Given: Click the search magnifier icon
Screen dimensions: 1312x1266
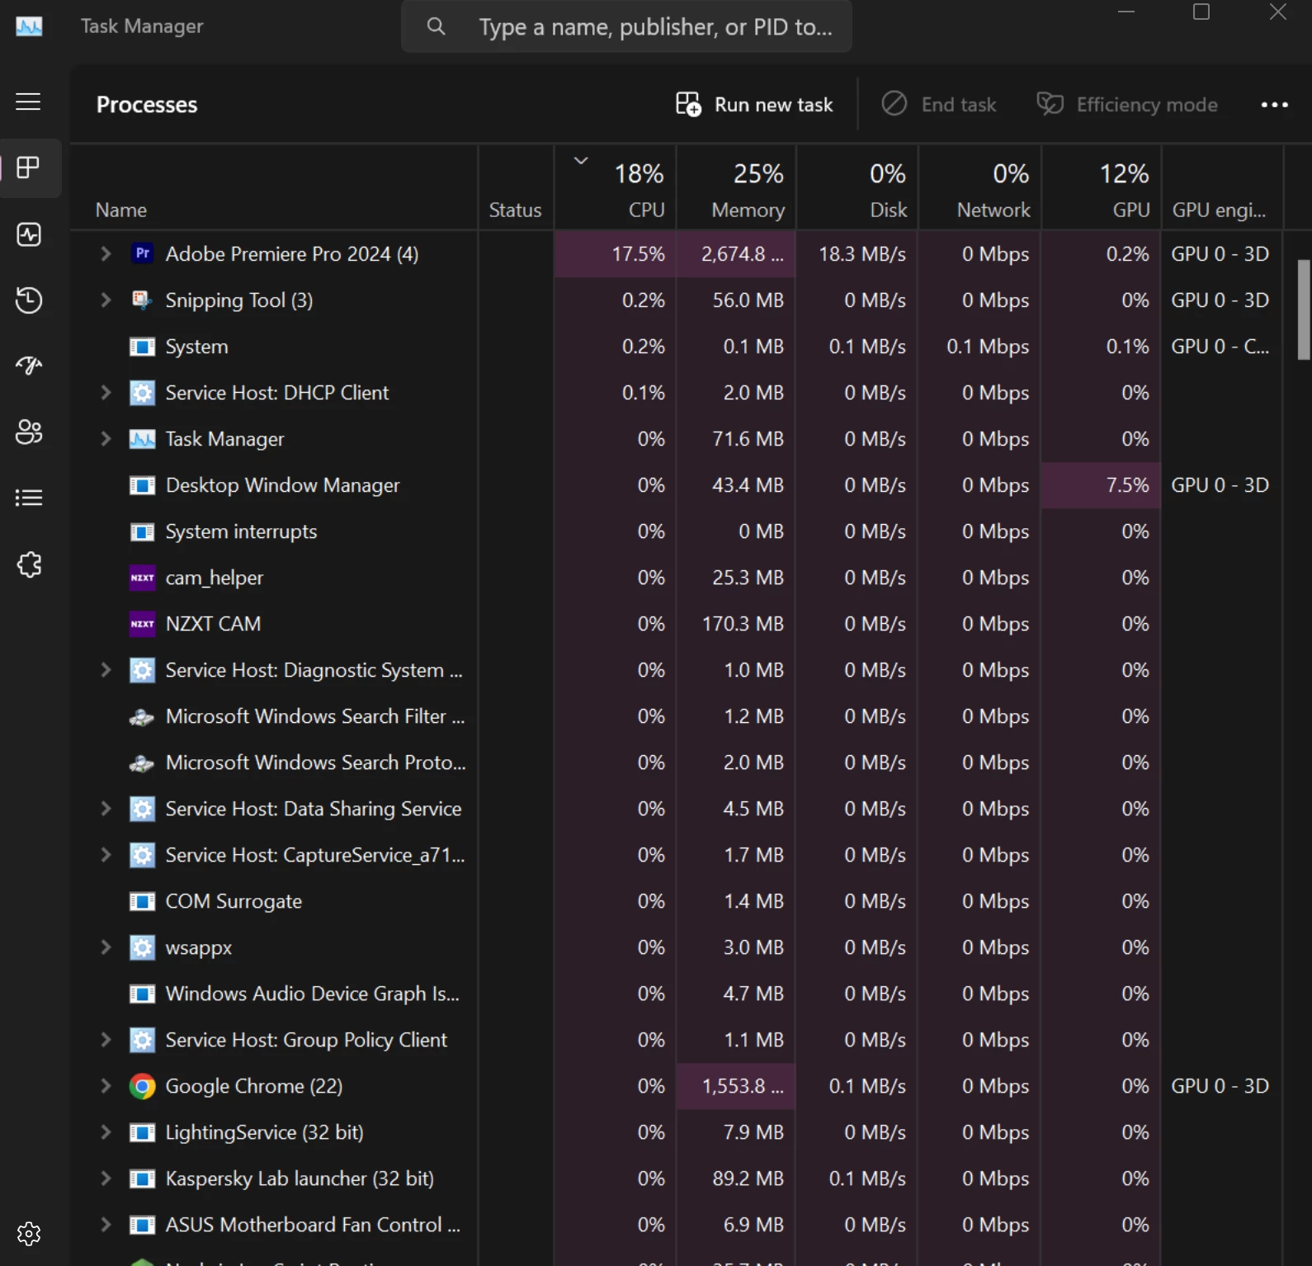Looking at the screenshot, I should point(436,26).
